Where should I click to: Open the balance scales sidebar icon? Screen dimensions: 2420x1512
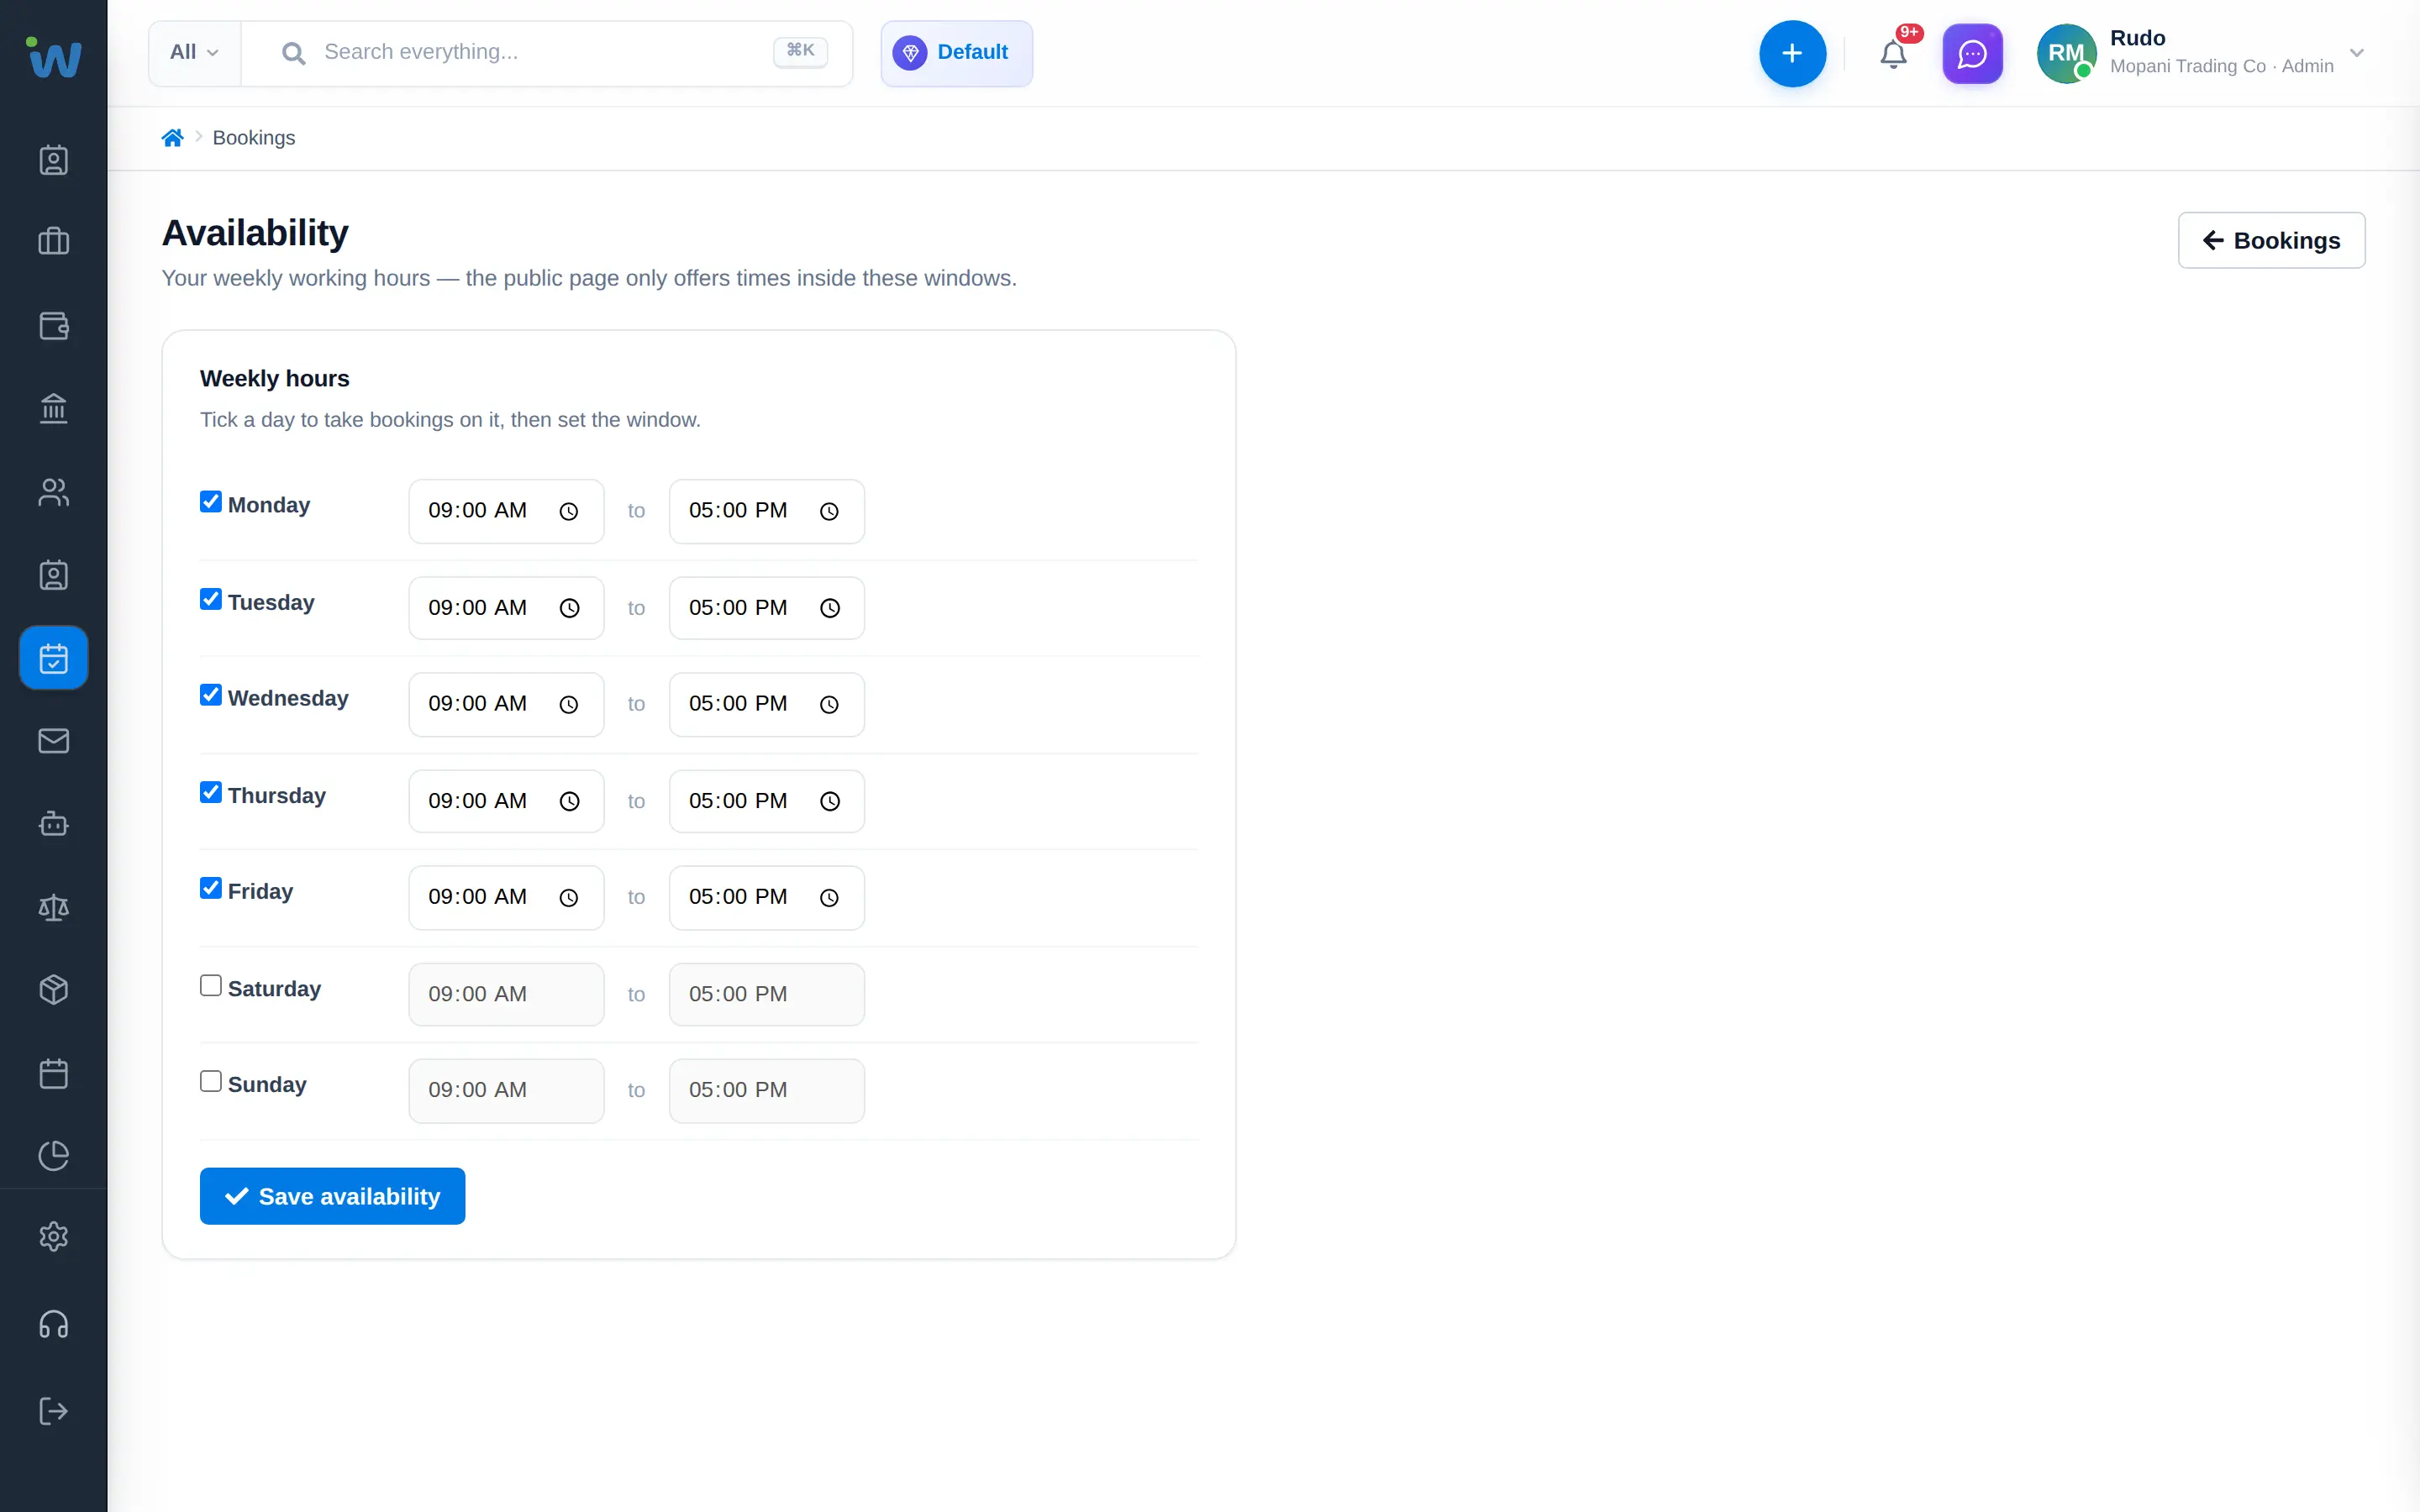(x=54, y=908)
